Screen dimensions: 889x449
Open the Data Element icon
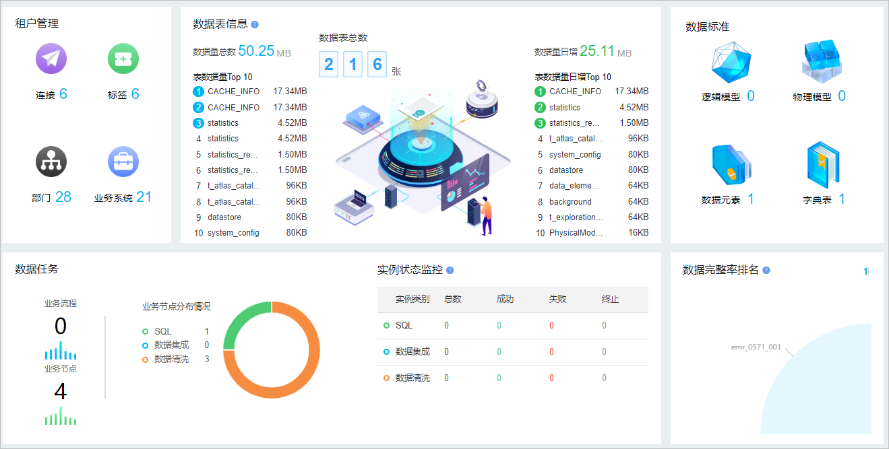731,164
